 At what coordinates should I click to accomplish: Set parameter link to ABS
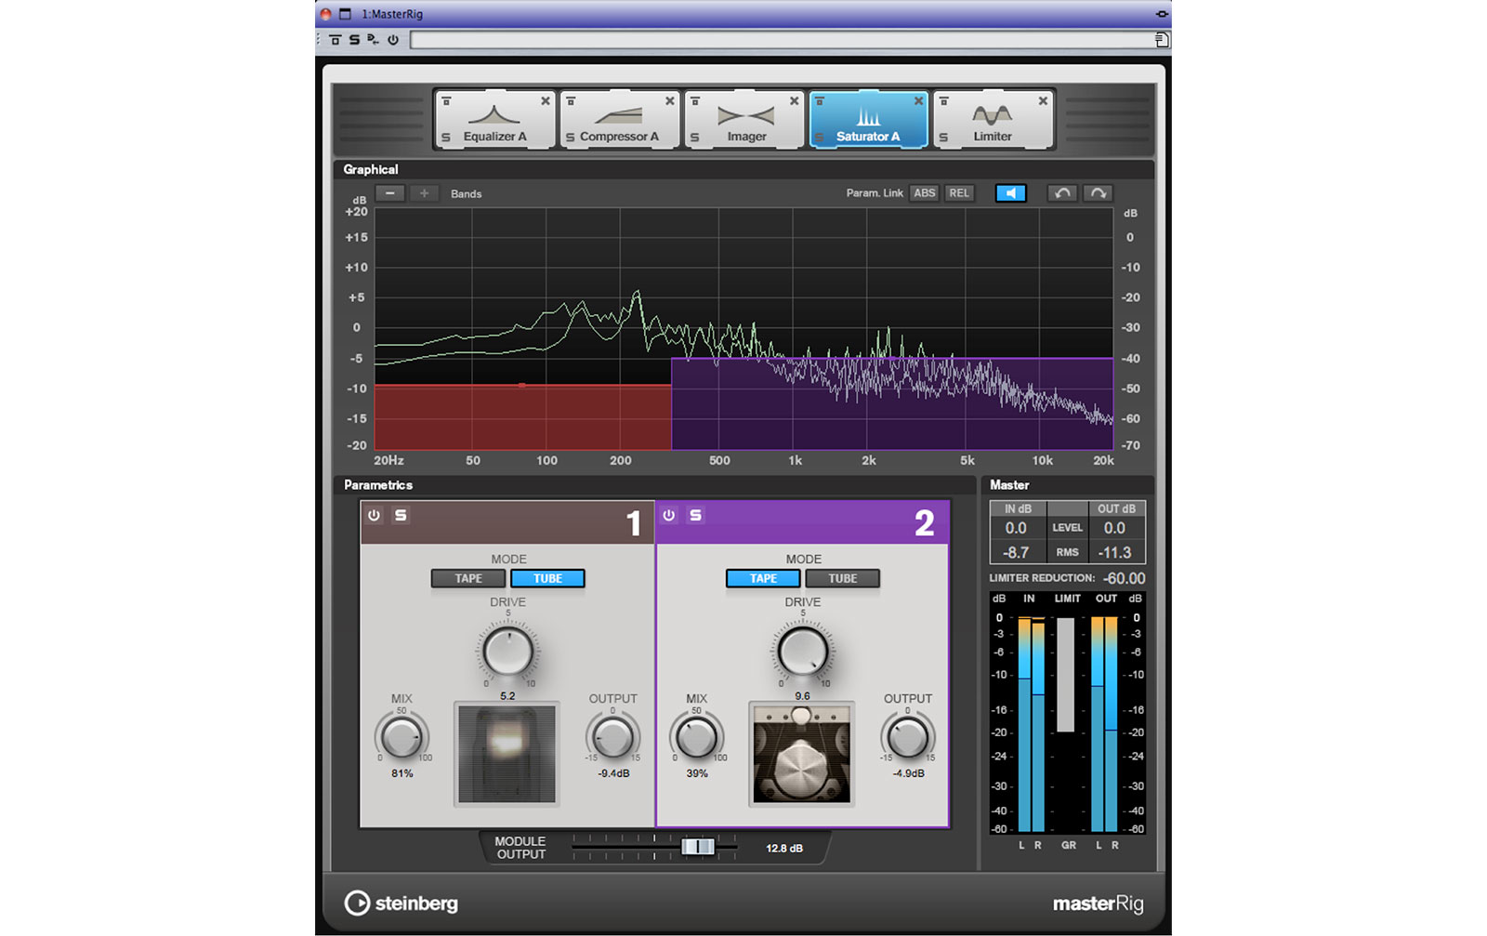[924, 193]
